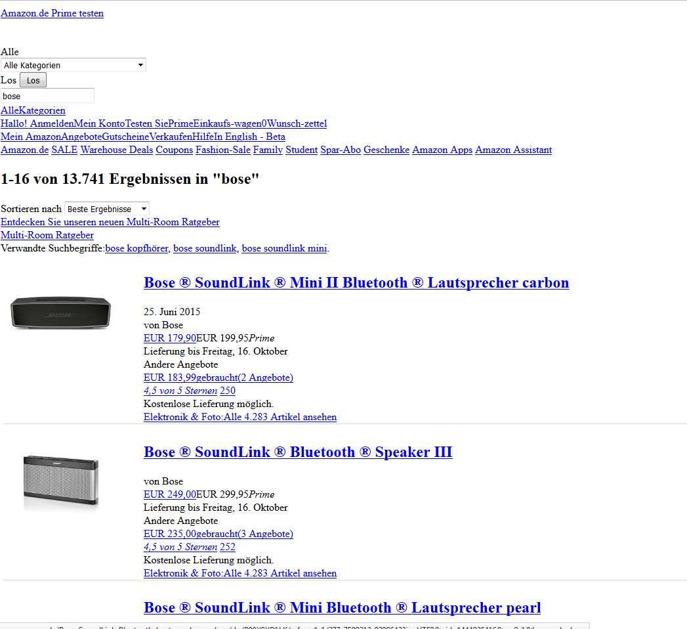
Task: Open the Amazon Apps link
Action: click(x=442, y=150)
